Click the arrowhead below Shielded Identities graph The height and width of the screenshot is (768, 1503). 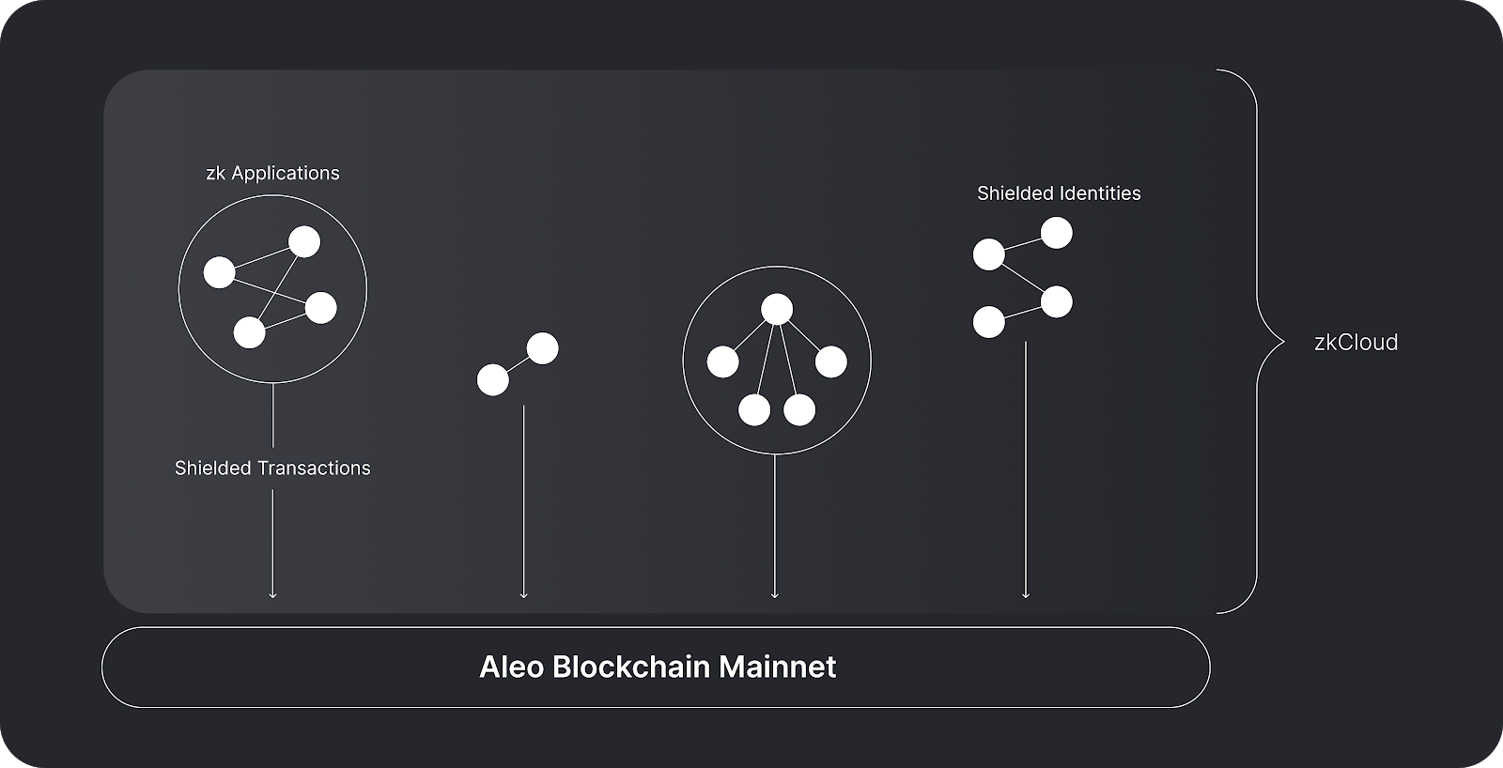tap(1026, 593)
